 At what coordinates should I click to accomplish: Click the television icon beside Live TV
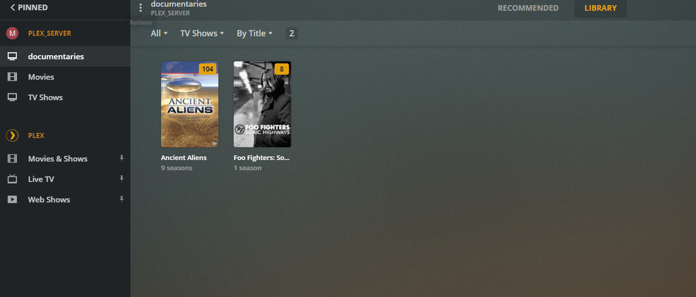pos(12,179)
